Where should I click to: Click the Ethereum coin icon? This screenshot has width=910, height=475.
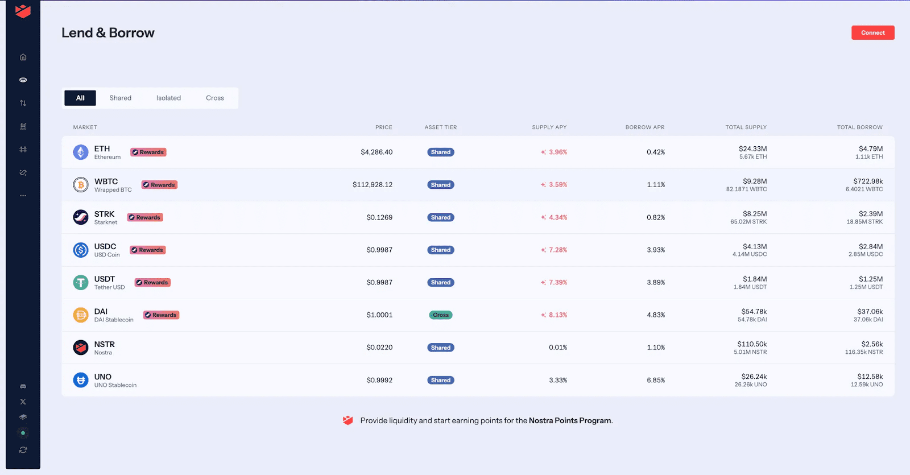81,152
